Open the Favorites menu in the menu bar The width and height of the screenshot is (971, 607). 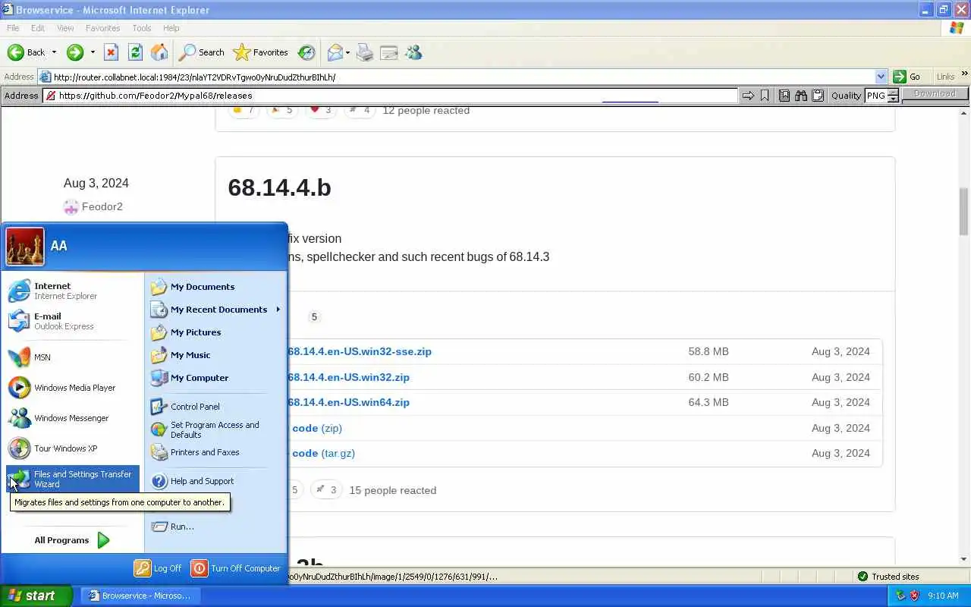point(102,28)
